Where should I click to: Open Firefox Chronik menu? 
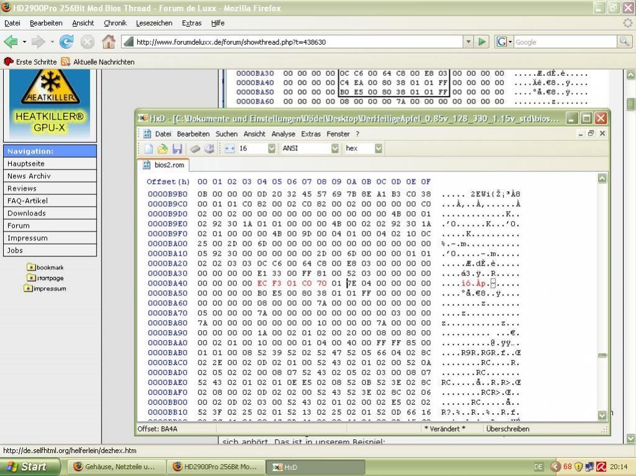(x=115, y=23)
